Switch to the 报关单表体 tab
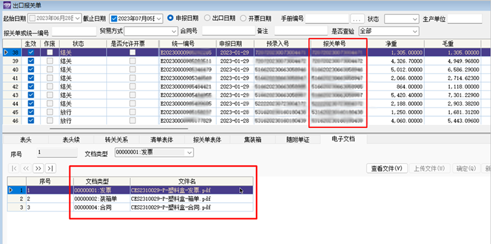The width and height of the screenshot is (491, 244). point(207,140)
